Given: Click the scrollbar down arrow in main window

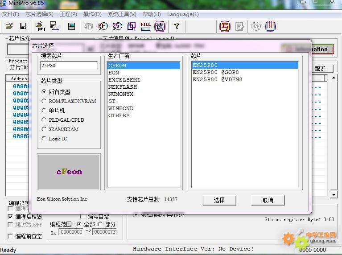Looking at the screenshot, I should [x=334, y=194].
